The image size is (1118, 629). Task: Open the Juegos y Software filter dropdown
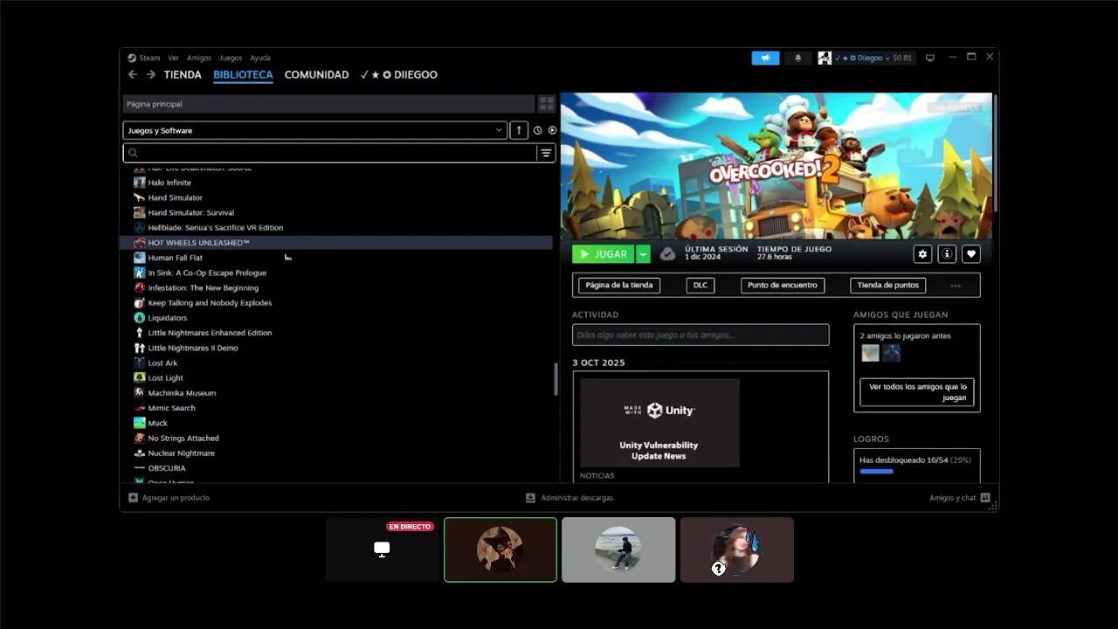[314, 130]
